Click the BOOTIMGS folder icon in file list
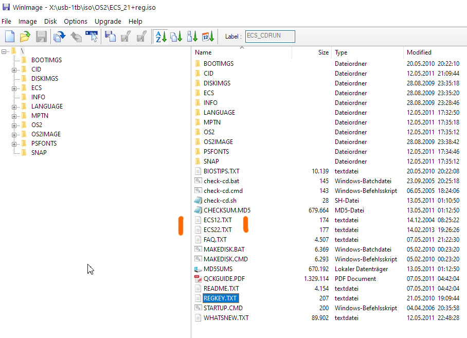The width and height of the screenshot is (467, 338). (198, 63)
